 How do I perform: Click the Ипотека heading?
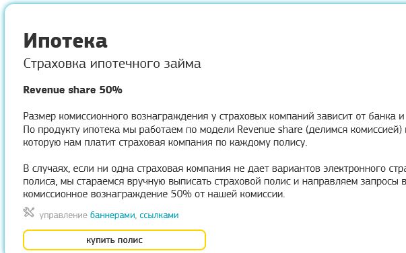[x=65, y=41]
